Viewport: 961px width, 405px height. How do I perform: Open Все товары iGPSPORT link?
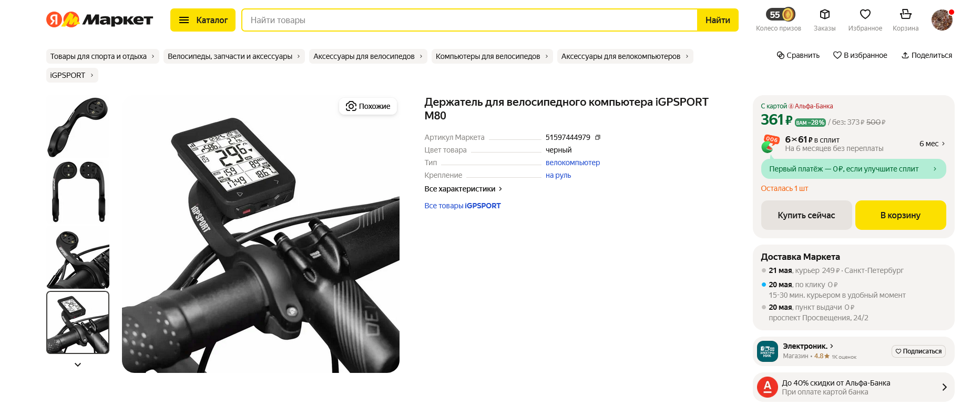[463, 206]
